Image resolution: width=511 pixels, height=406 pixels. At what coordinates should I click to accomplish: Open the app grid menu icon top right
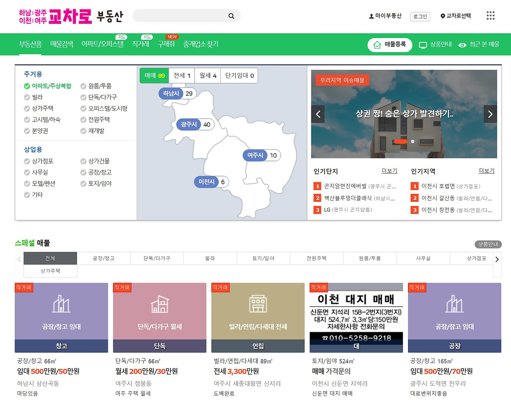point(490,16)
